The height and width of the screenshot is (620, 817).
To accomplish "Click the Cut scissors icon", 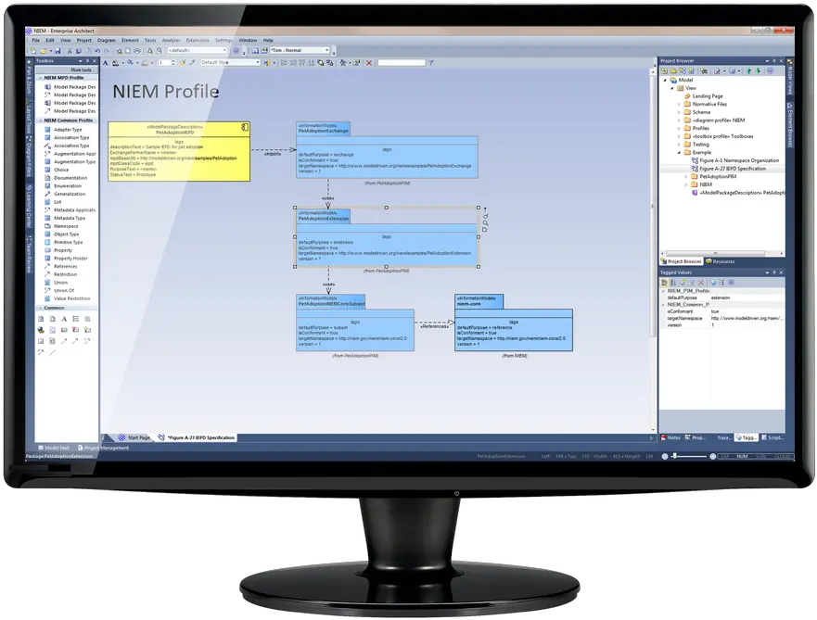I will point(70,50).
